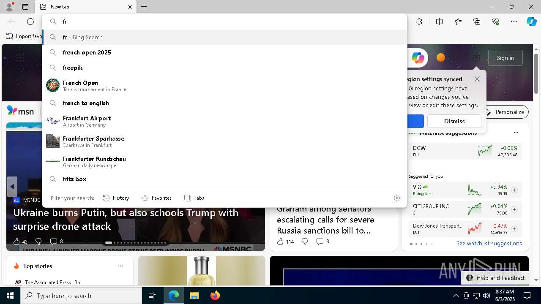Open the Collections toolbar icon
The width and height of the screenshot is (541, 304).
click(477, 22)
